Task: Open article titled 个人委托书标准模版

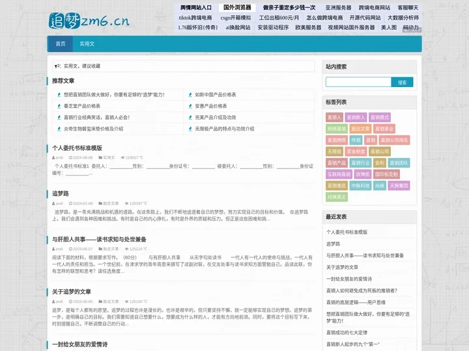Action: click(77, 148)
